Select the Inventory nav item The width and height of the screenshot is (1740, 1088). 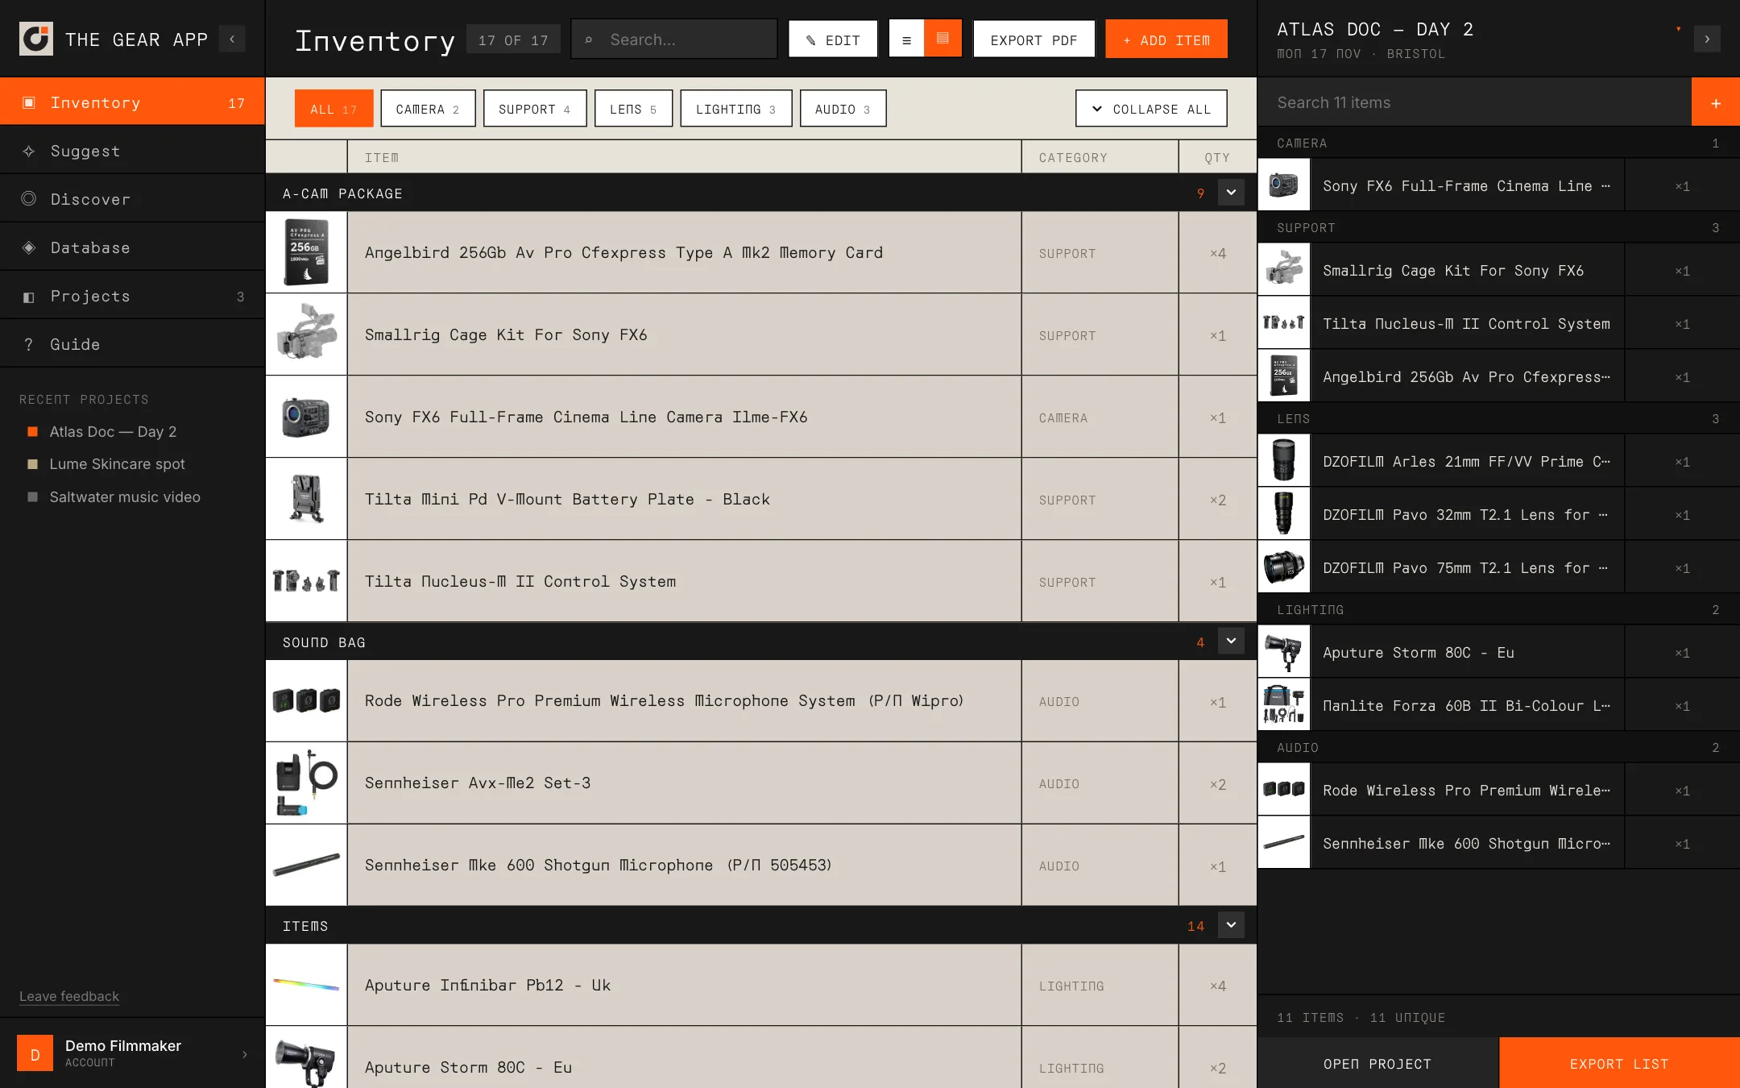coord(132,102)
